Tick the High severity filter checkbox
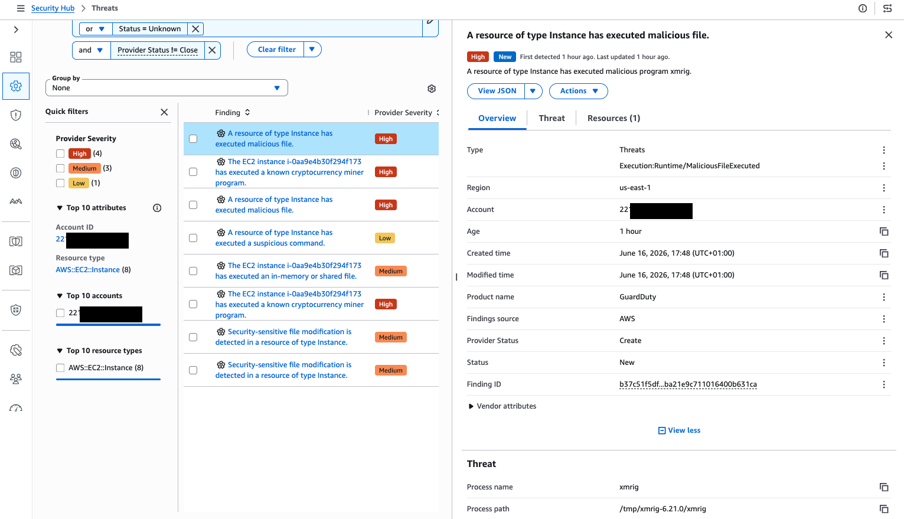Image resolution: width=904 pixels, height=519 pixels. coord(60,154)
